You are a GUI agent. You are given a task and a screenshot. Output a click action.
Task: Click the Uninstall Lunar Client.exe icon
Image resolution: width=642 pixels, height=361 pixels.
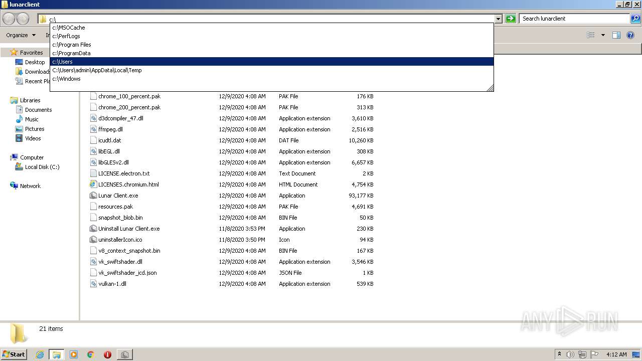pos(93,229)
